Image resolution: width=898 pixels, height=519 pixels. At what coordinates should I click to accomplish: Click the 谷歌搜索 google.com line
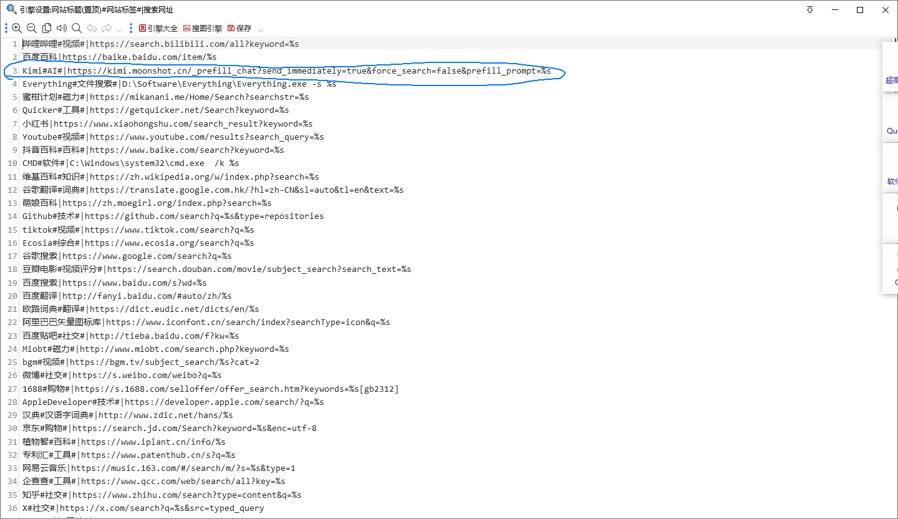tap(127, 256)
